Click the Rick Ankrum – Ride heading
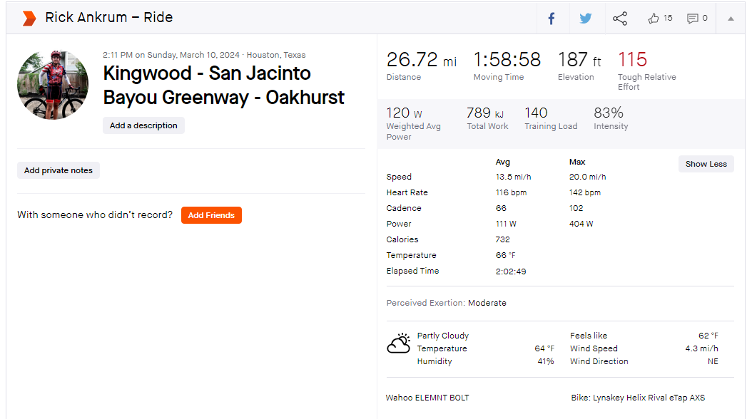This screenshot has height=419, width=747. tap(108, 18)
